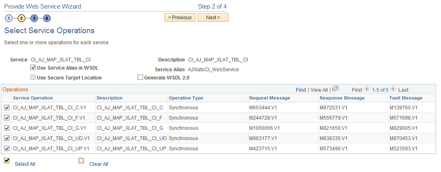The image size is (441, 172).
Task: Uncheck the CI_AJ_MAP_XLAT_TBL_CI_UD.V1 operation
Action: (7, 138)
